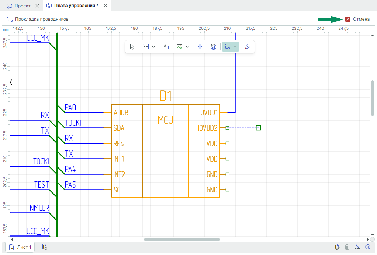
Task: Expand the wire routing tool dropdown
Action: (x=235, y=47)
